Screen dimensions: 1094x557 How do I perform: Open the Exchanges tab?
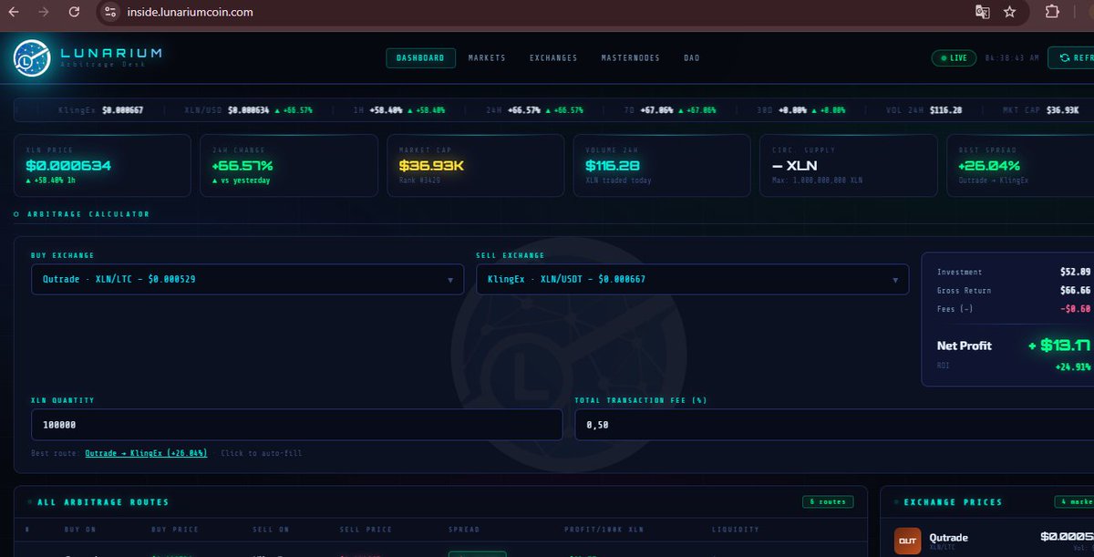[x=553, y=58]
